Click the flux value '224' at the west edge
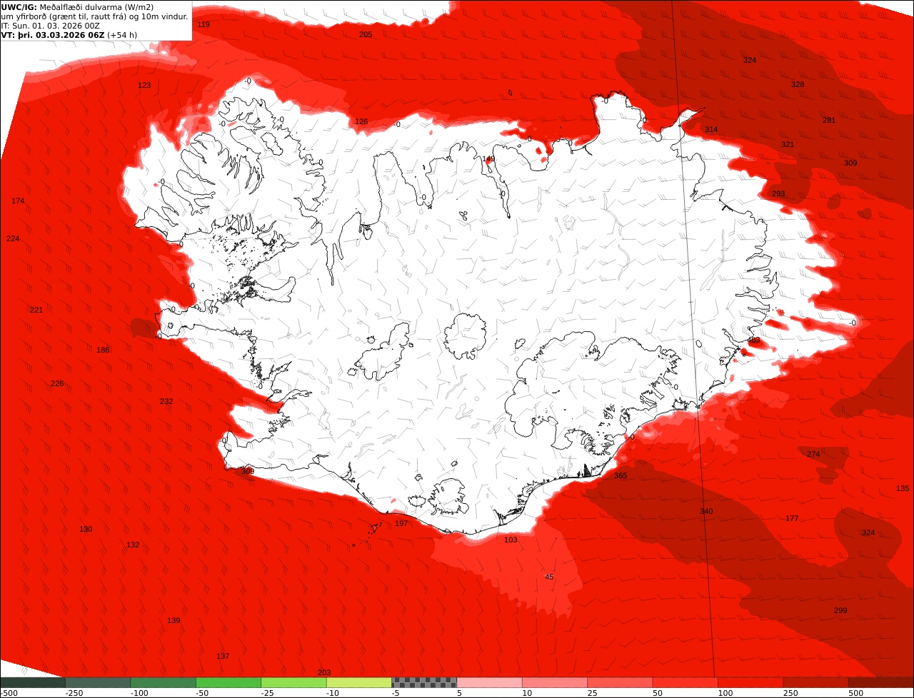Screen dimensions: 914x698 point(13,239)
